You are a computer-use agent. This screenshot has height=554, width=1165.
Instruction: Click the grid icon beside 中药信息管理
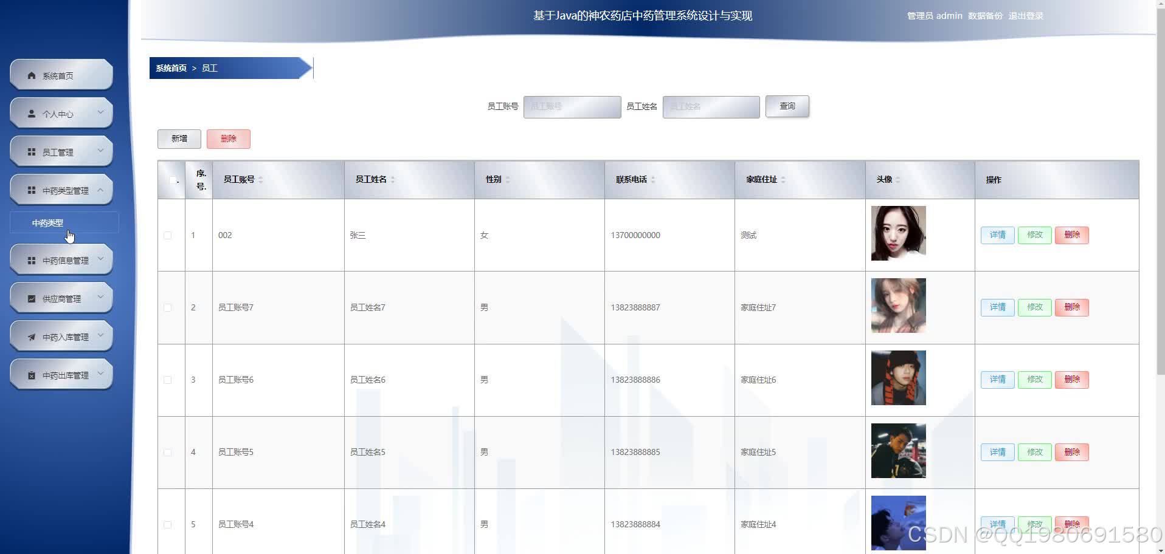(x=32, y=260)
